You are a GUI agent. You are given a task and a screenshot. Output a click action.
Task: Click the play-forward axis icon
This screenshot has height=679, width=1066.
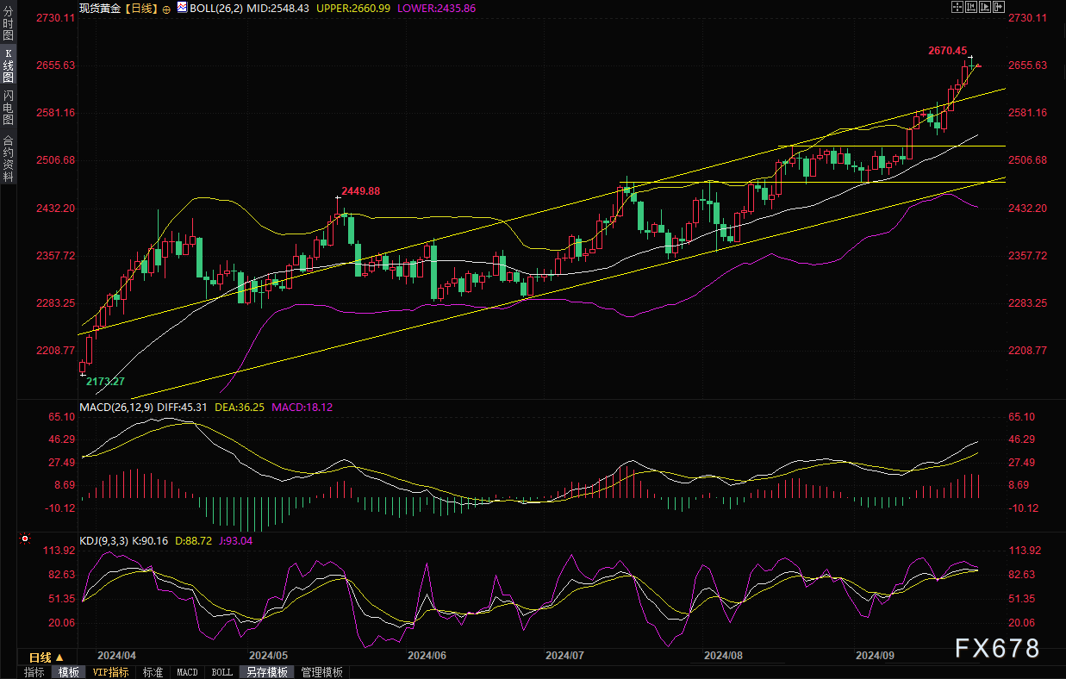pos(985,7)
